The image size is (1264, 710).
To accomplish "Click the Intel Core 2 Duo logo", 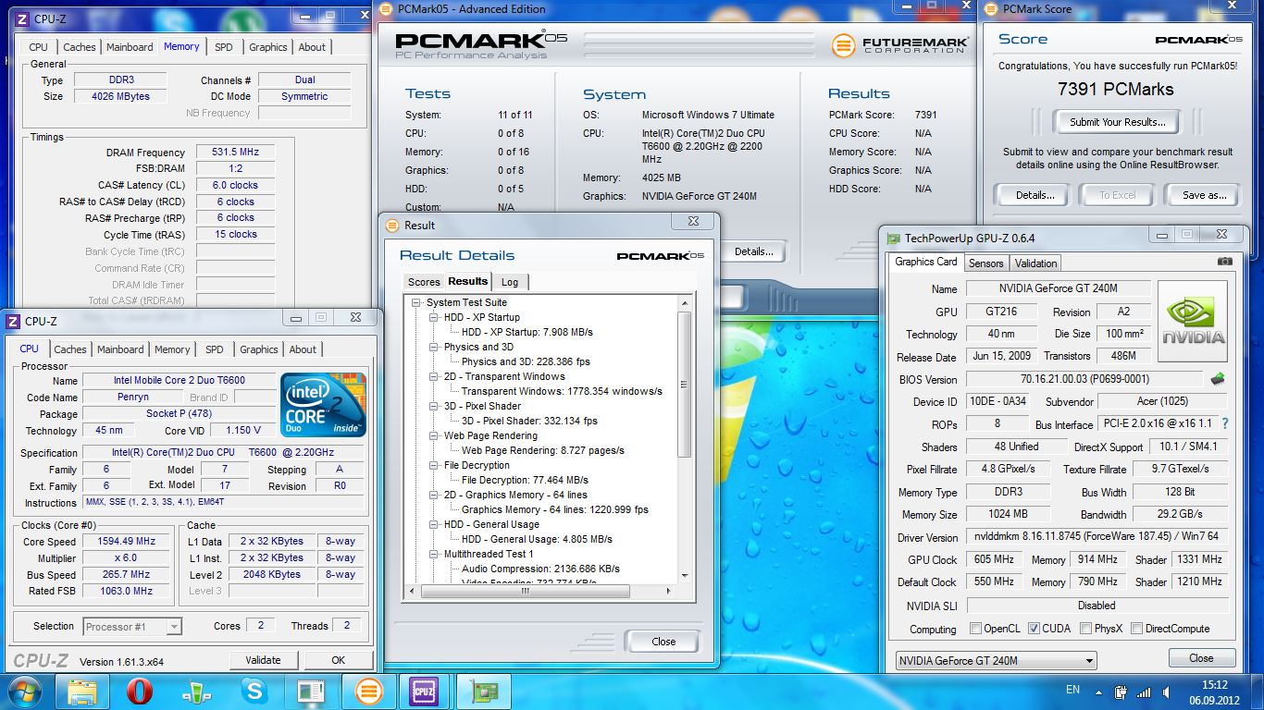I will pyautogui.click(x=324, y=405).
